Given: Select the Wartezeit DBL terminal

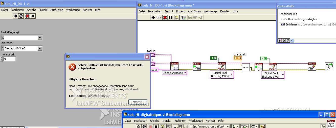Looking at the screenshot, I should 238,58.
